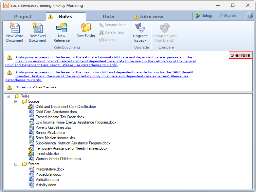Click the Word icon for Earned Income Tax Credit.docx
This screenshot has height=192, width=256.
tap(31, 117)
